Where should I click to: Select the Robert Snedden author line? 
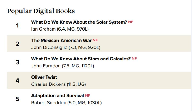tap(66, 103)
